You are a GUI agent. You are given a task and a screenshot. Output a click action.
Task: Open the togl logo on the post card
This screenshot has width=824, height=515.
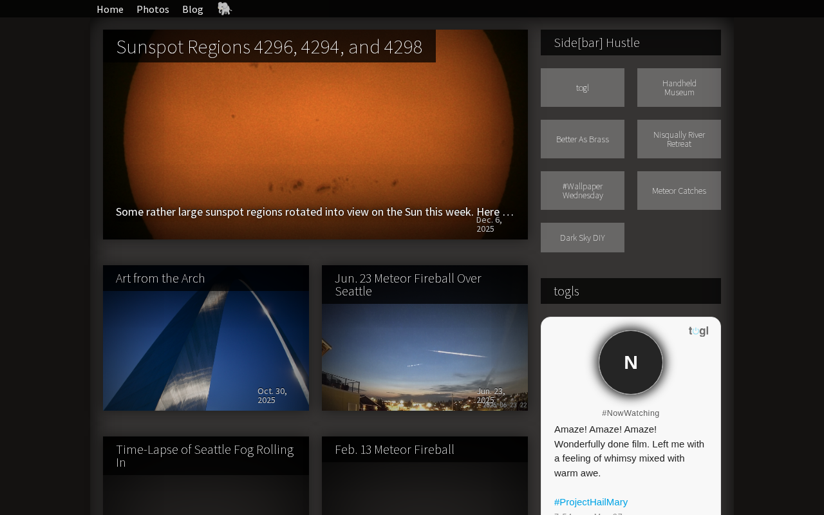(x=698, y=331)
